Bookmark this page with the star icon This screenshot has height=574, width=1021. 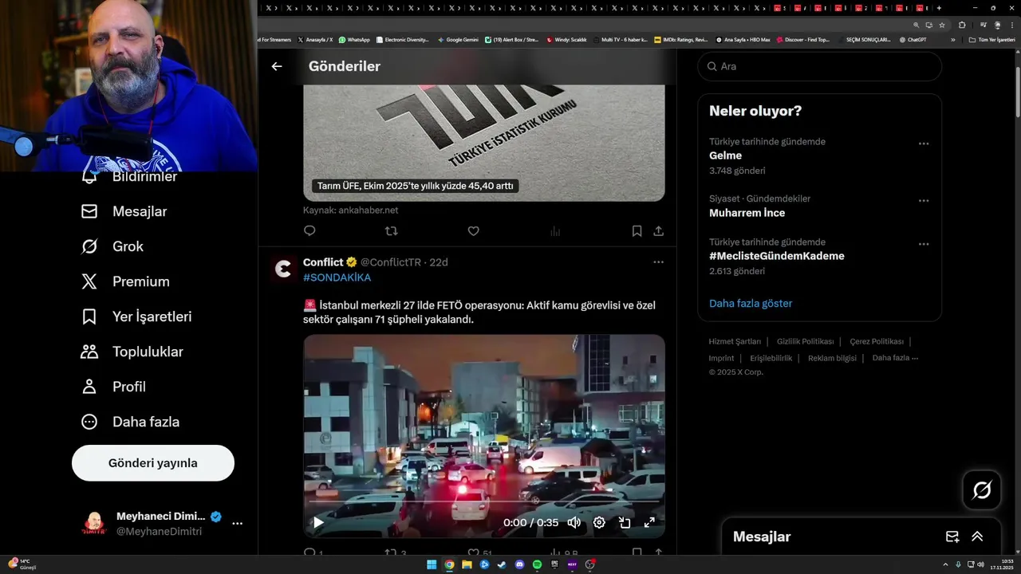[942, 25]
